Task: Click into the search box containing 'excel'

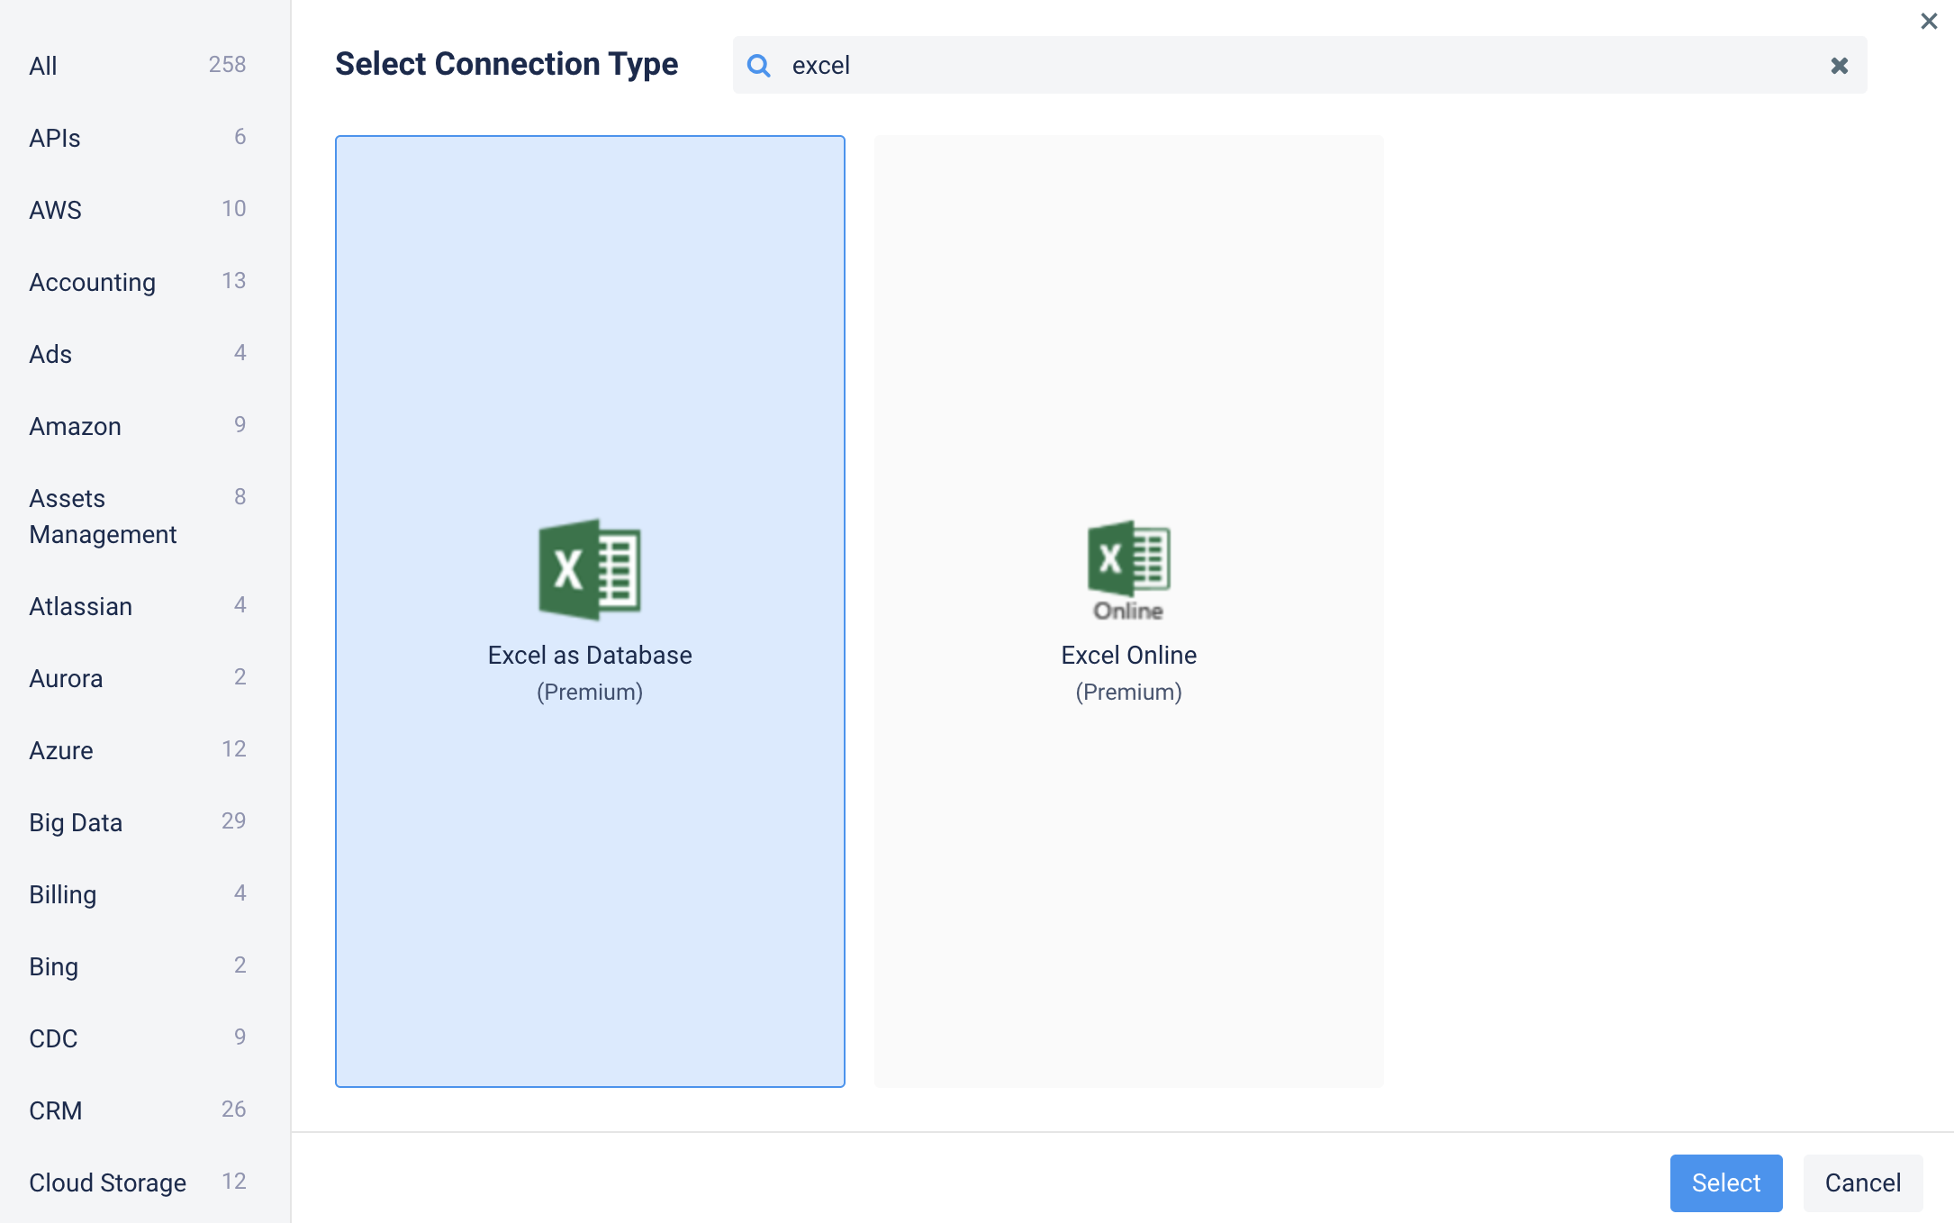Action: click(1299, 65)
